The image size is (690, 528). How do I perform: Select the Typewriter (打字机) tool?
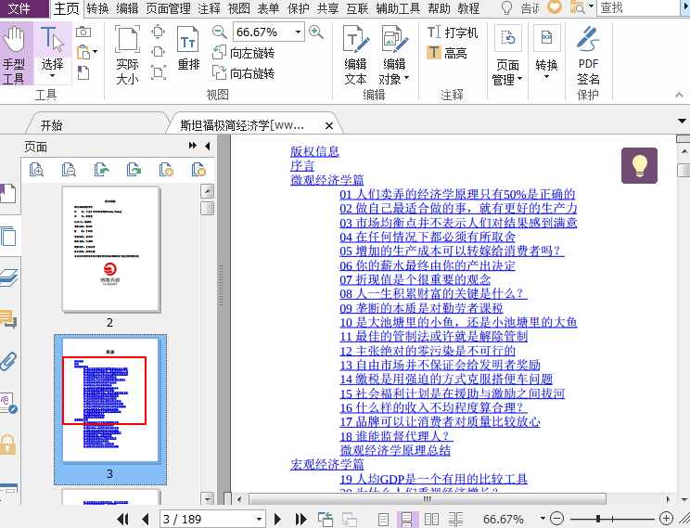tap(453, 32)
